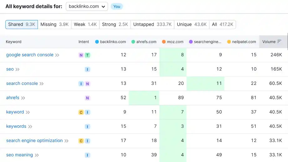
Task: Open the search console keyword link
Action: coord(22,83)
